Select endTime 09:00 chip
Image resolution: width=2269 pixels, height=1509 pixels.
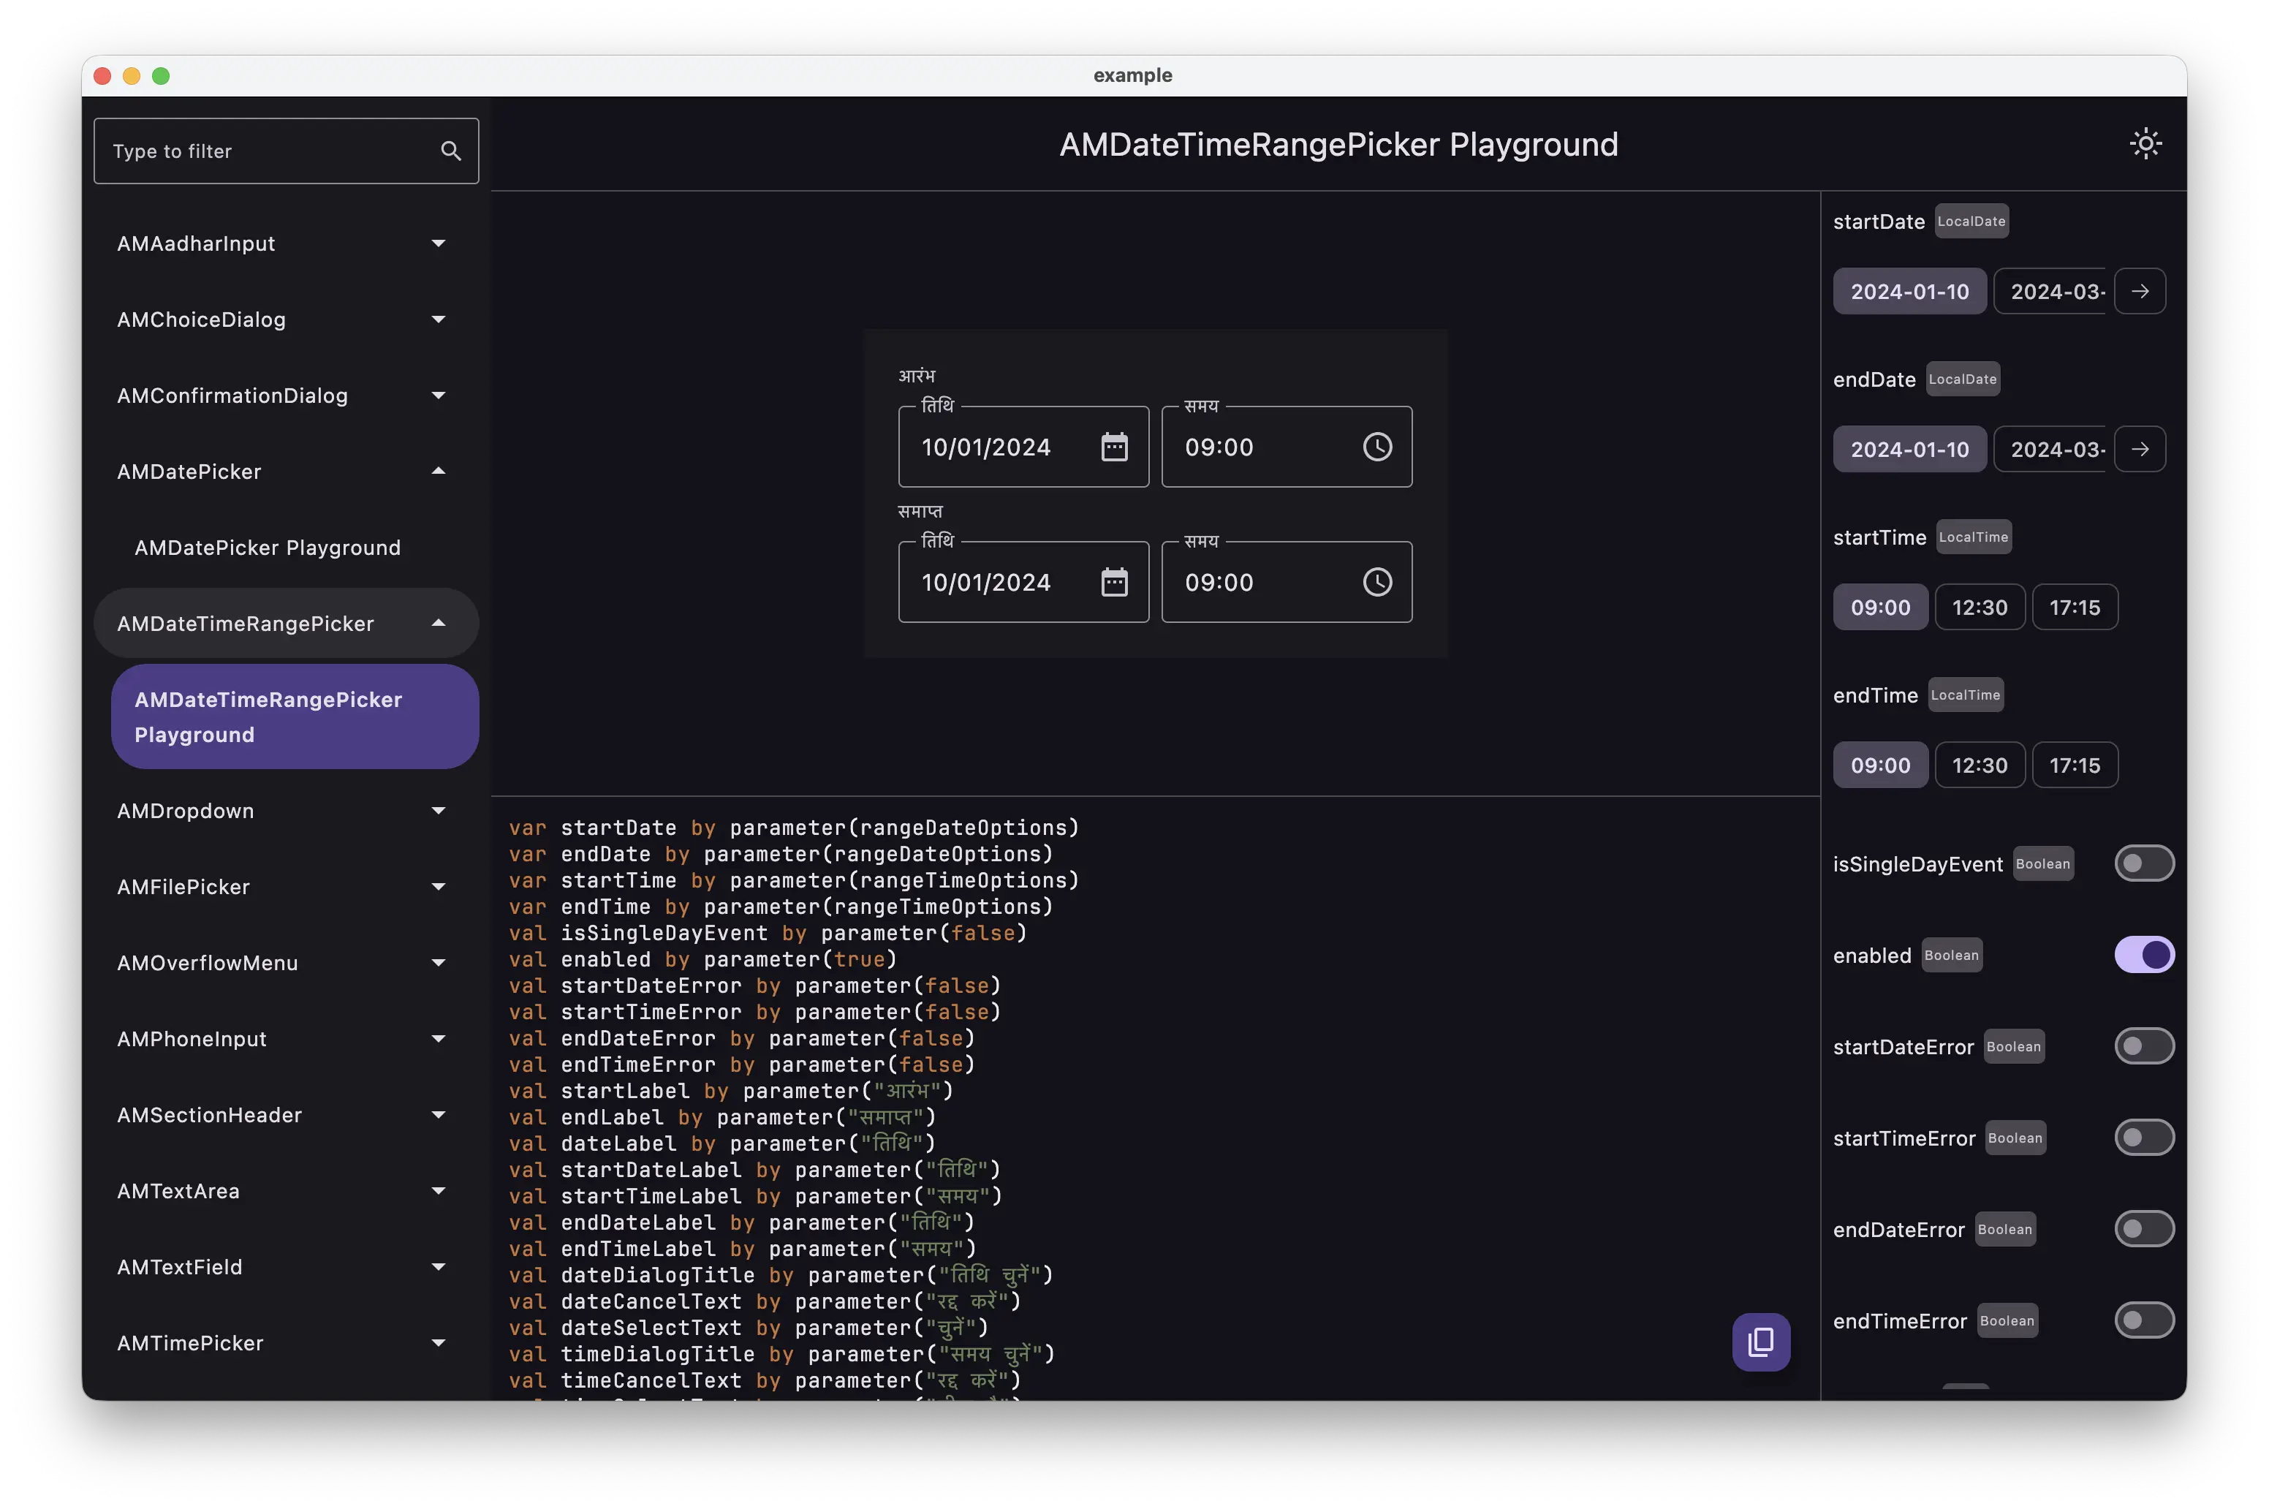[x=1880, y=765]
